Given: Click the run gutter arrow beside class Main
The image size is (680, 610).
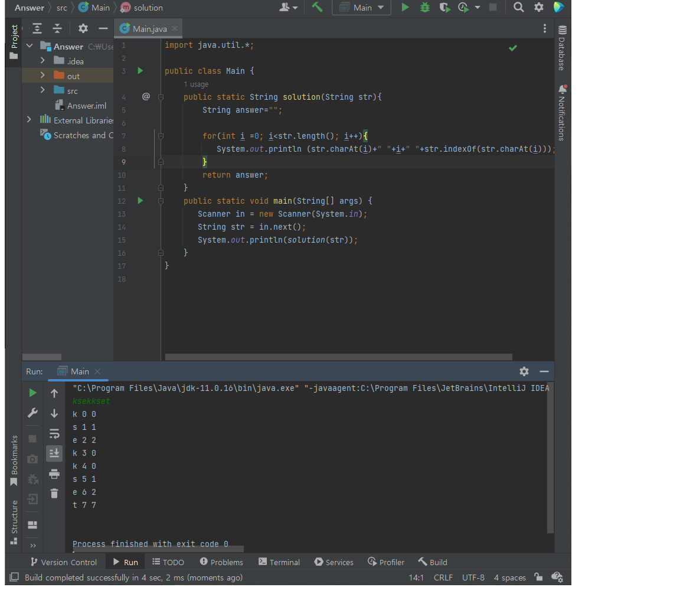Looking at the screenshot, I should (140, 71).
